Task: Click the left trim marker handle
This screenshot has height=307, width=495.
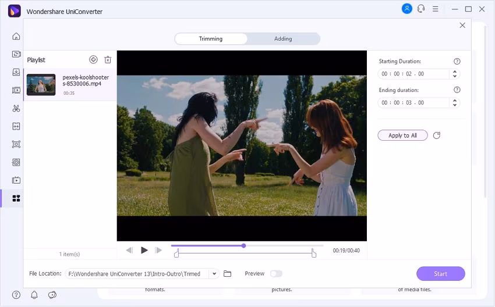Action: coord(176,253)
